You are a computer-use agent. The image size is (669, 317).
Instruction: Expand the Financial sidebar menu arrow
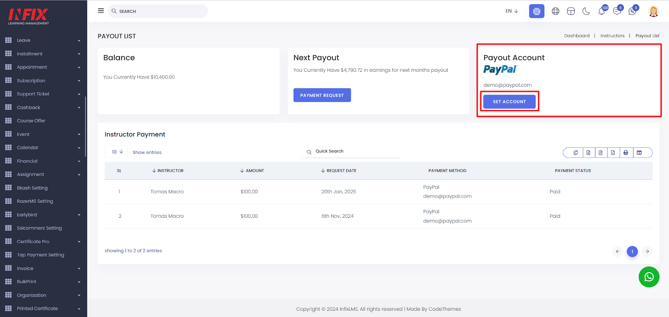click(x=79, y=161)
